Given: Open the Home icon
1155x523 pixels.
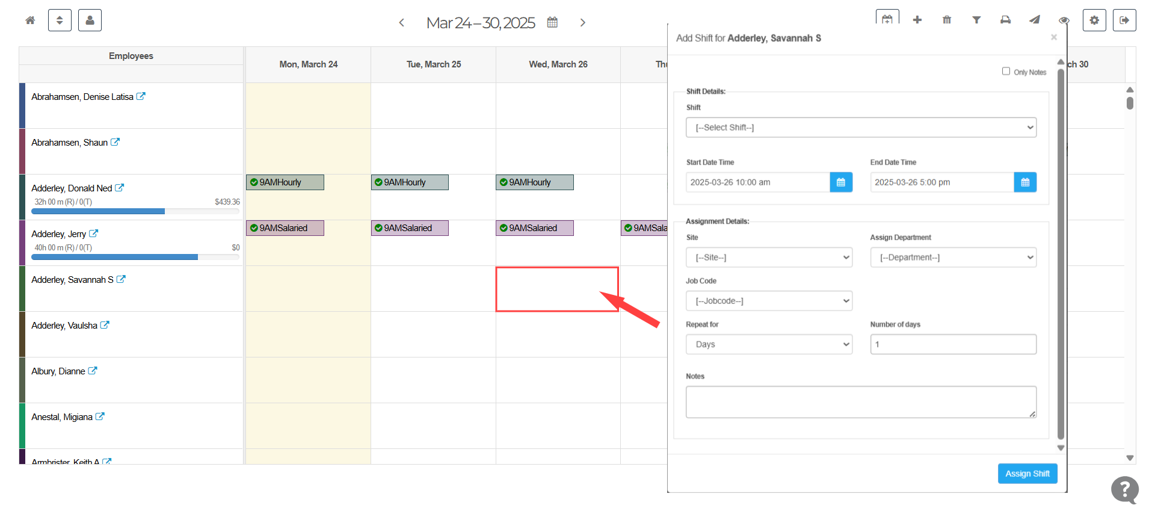Looking at the screenshot, I should (29, 20).
